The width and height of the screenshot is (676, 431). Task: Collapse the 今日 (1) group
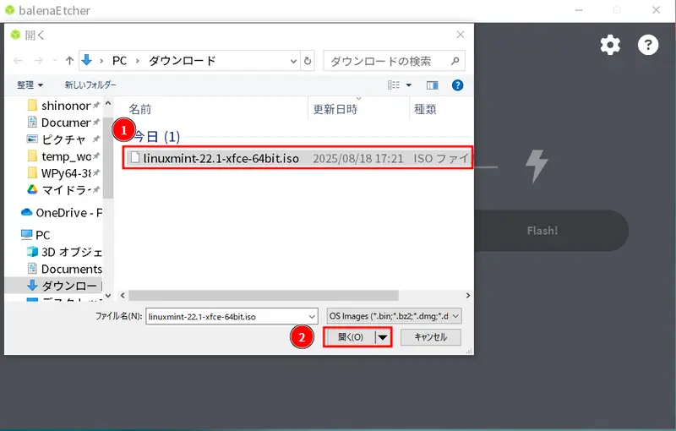tap(157, 137)
